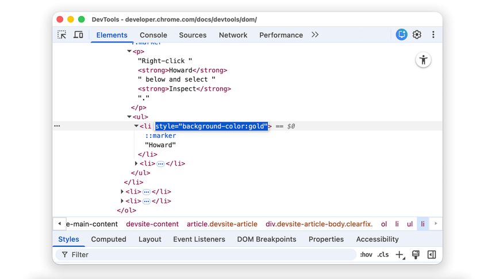This screenshot has width=492, height=279.
Task: Select the ::marker pseudo-element under gold li
Action: click(x=160, y=135)
